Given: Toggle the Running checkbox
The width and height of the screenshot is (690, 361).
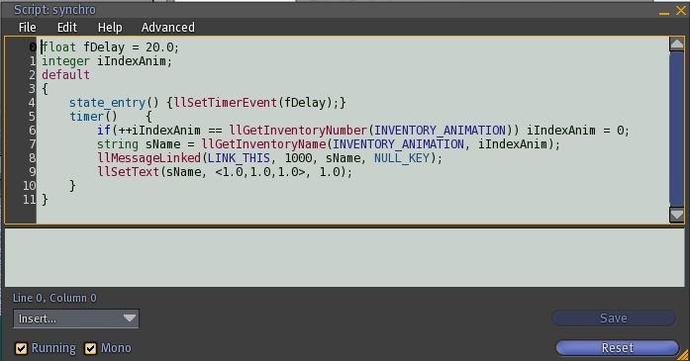Looking at the screenshot, I should click(21, 349).
